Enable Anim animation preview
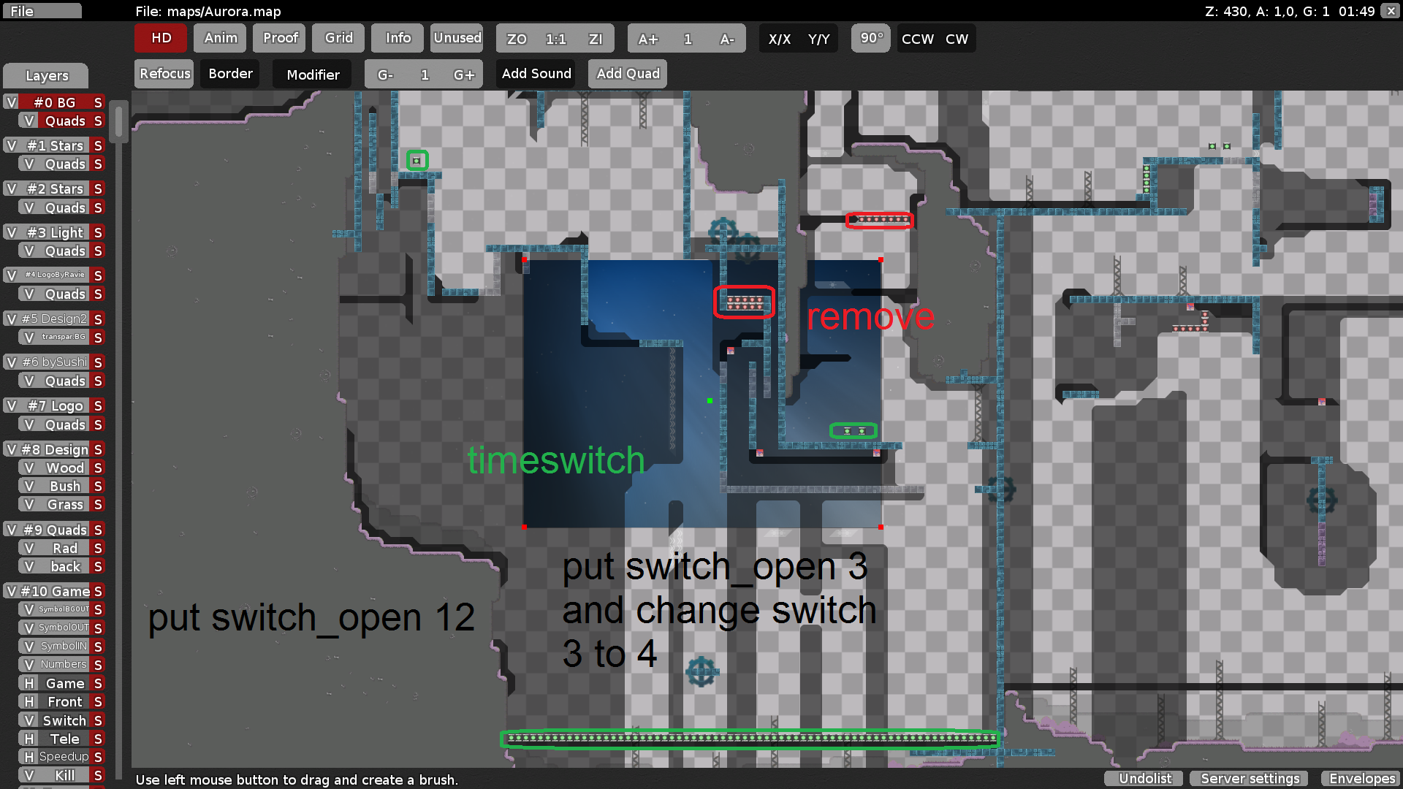1403x789 pixels. pos(219,38)
